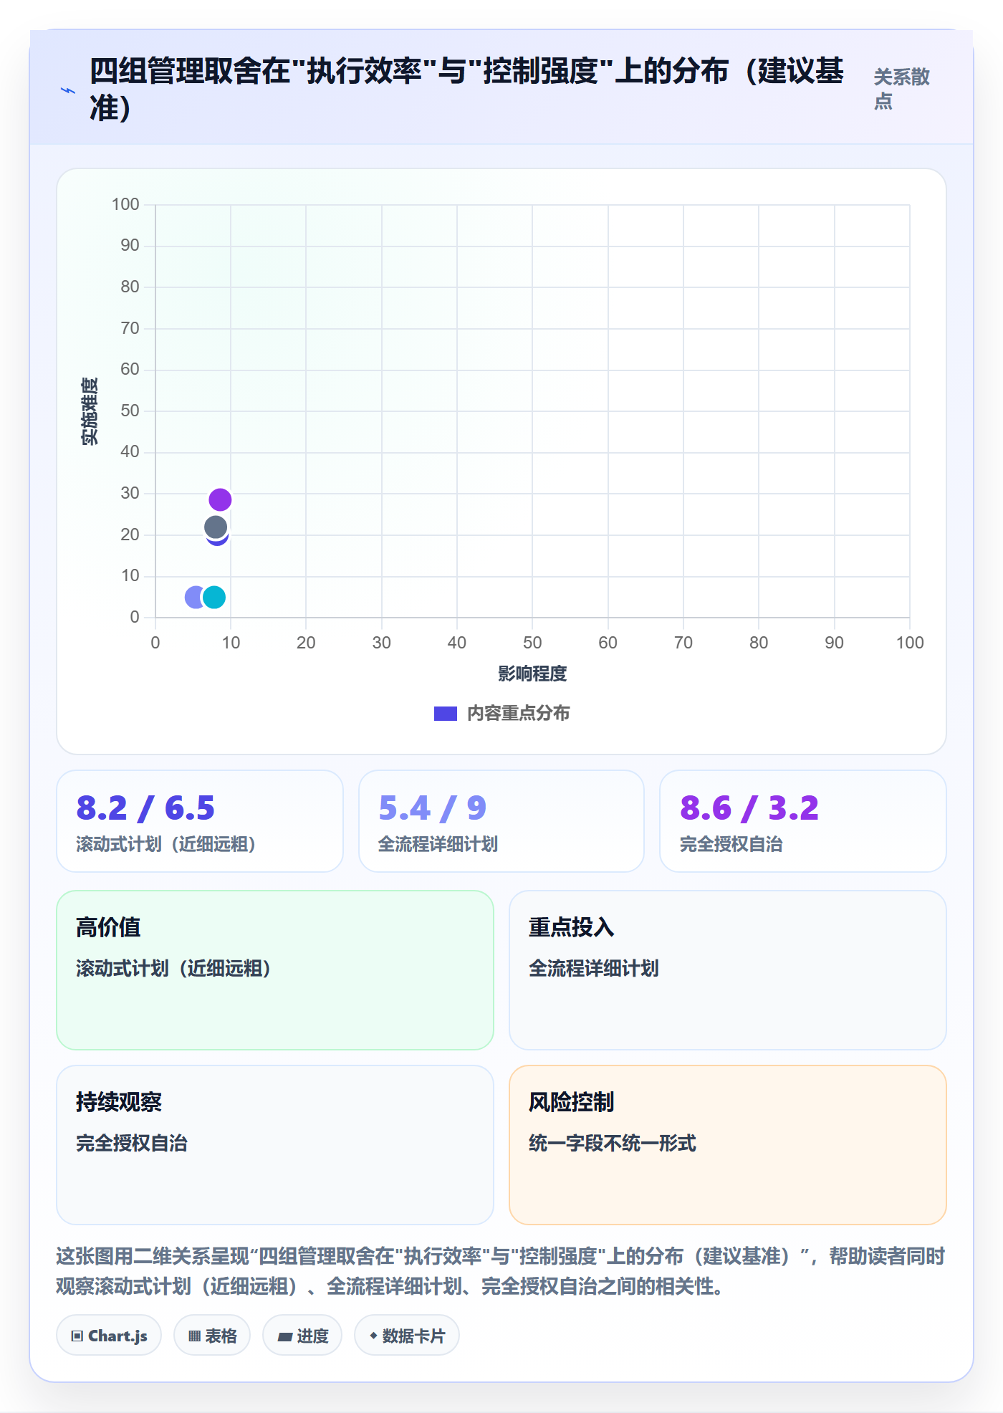Click the y-axis tick label 100
Image resolution: width=1003 pixels, height=1413 pixels.
point(125,204)
